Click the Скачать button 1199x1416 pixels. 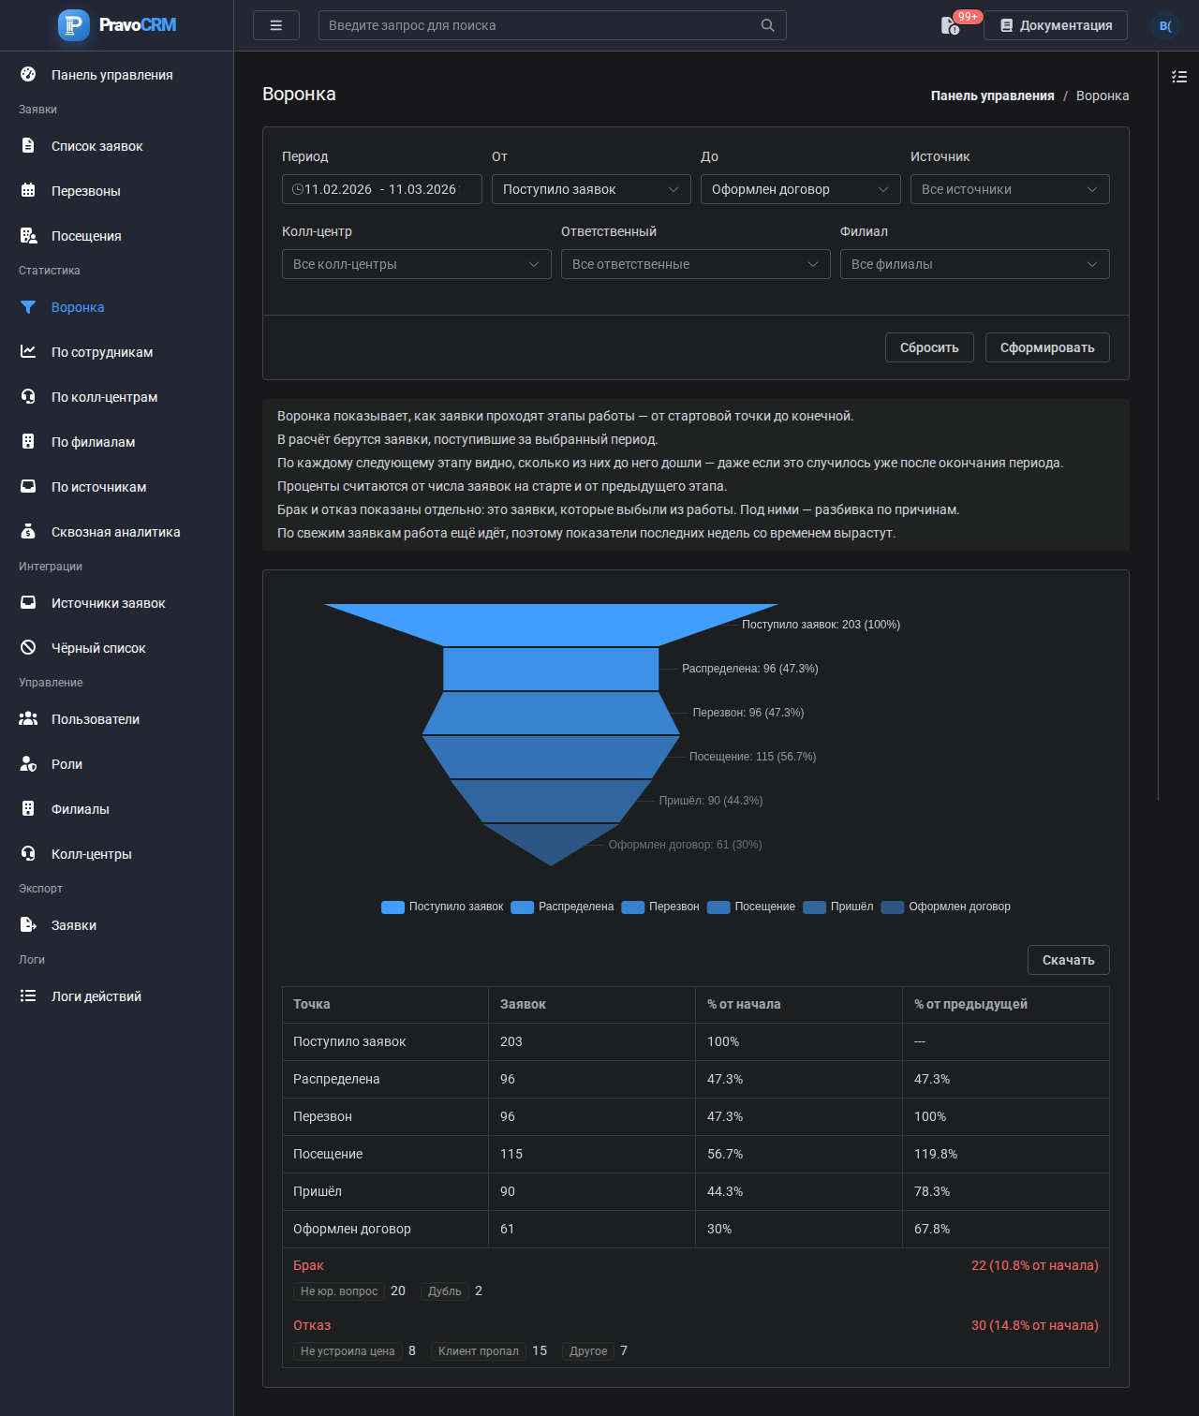tap(1069, 960)
